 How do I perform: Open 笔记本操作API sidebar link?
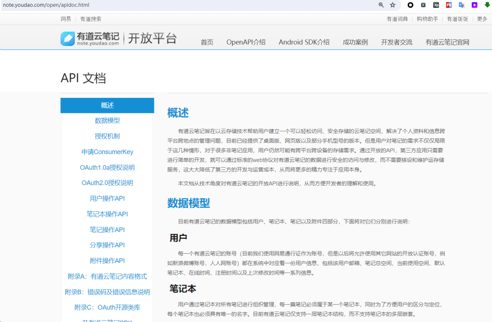[x=108, y=215]
